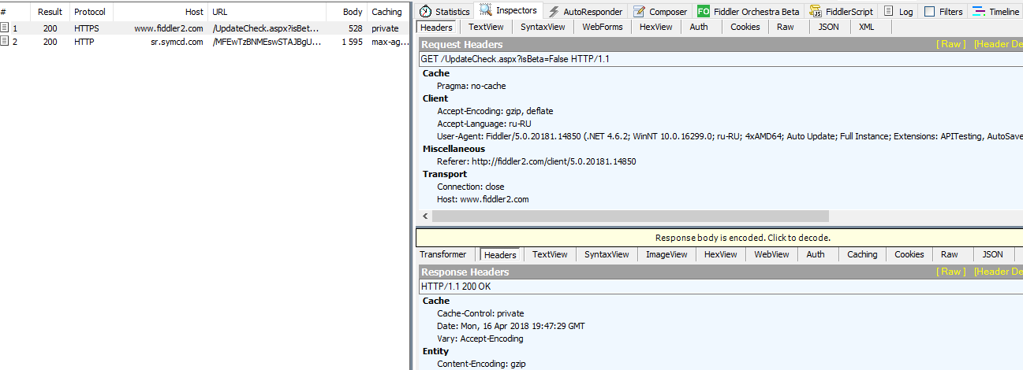Sort sessions by Protocol column header
The height and width of the screenshot is (370, 1023).
click(x=90, y=12)
